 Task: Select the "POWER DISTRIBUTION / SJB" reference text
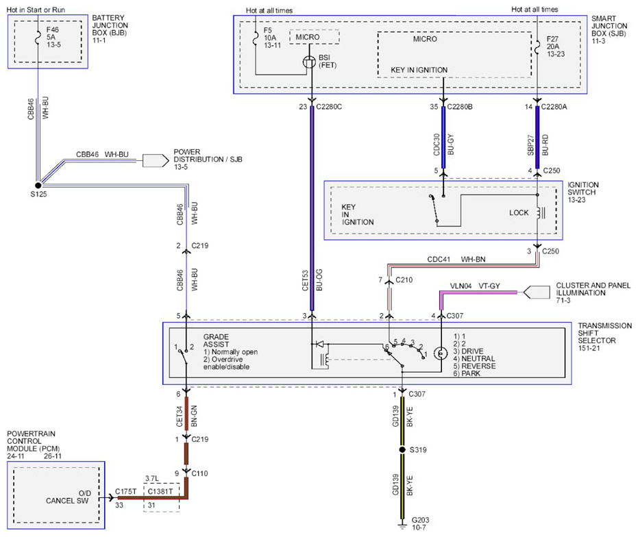pyautogui.click(x=208, y=155)
